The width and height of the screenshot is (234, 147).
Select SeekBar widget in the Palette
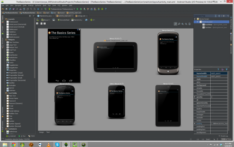11,83
